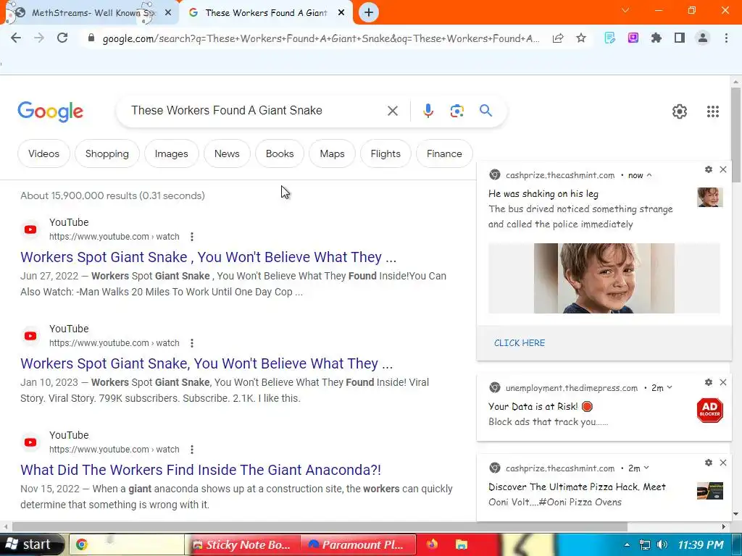This screenshot has width=742, height=556.
Task: Open the Chrome three-dot menu
Action: (726, 38)
